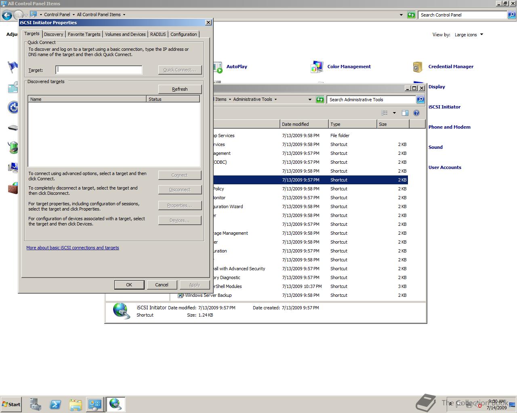The image size is (517, 413).
Task: Open the User Accounts item
Action: (x=445, y=167)
